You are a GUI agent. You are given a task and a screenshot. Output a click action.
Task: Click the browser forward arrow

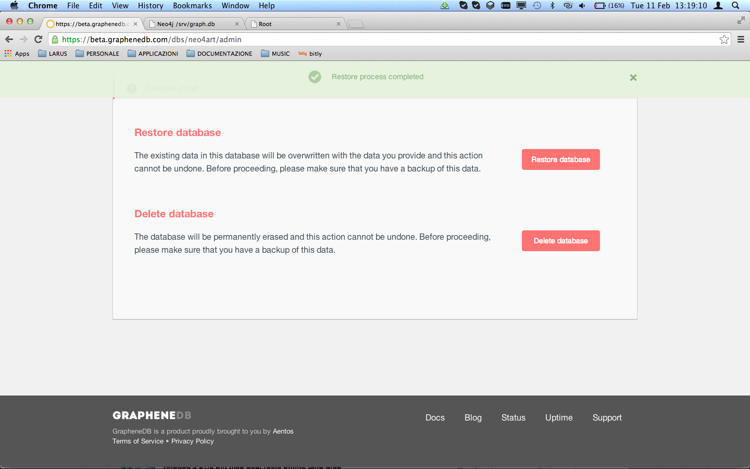click(23, 39)
